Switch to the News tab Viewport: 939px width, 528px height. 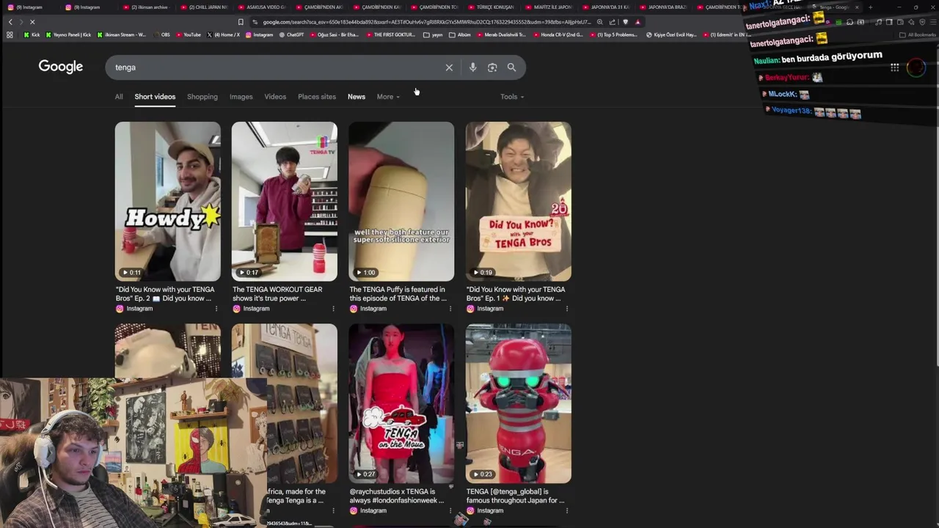[357, 97]
